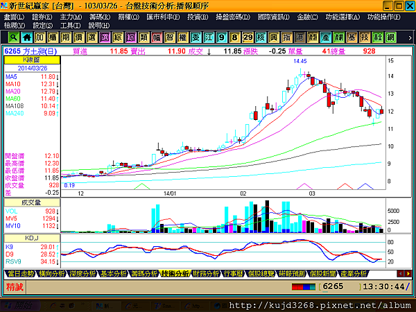Open the cyan 核 toolbar icon
Viewport: 416px width, 312px height.
pyautogui.click(x=261, y=37)
